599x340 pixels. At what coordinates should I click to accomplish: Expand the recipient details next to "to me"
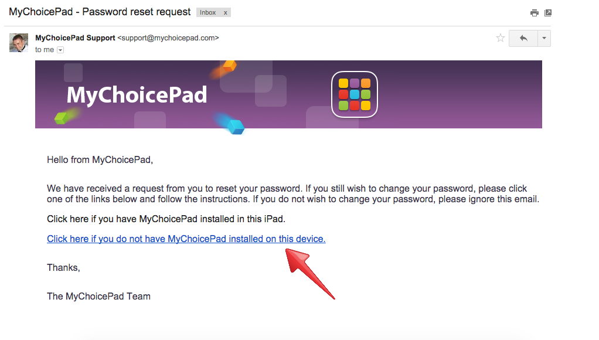(x=60, y=50)
